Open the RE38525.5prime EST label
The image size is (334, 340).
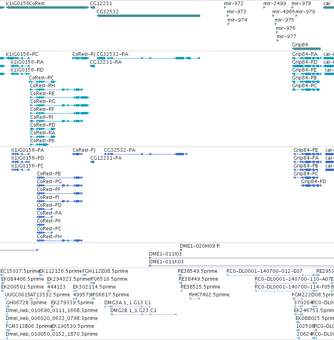[200, 287]
